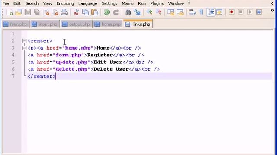277x155 pixels.
Task: Open the Run menu
Action: point(142,3)
